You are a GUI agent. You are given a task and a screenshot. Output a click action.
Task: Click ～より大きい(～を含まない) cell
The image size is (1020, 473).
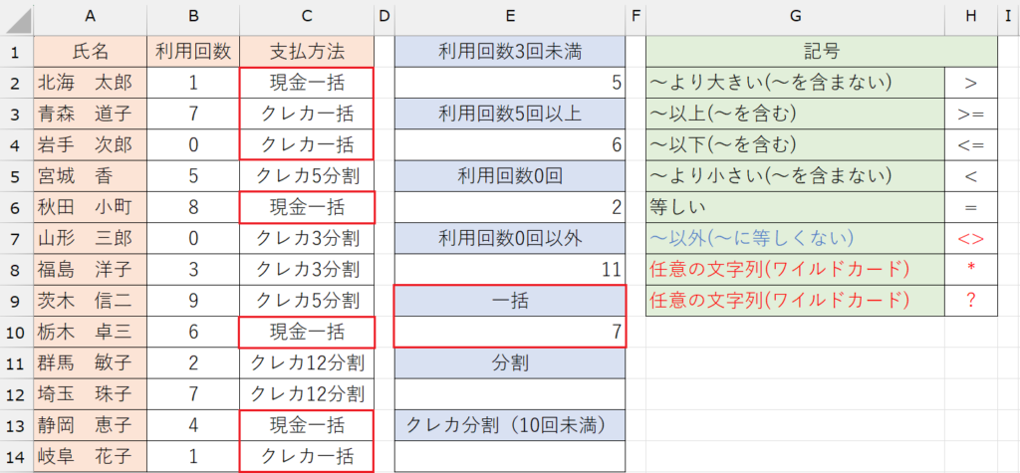[795, 83]
